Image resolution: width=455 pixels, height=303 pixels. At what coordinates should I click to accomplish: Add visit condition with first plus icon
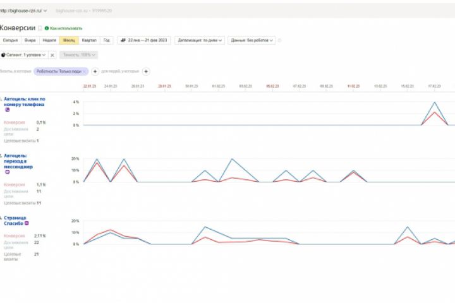(95, 71)
